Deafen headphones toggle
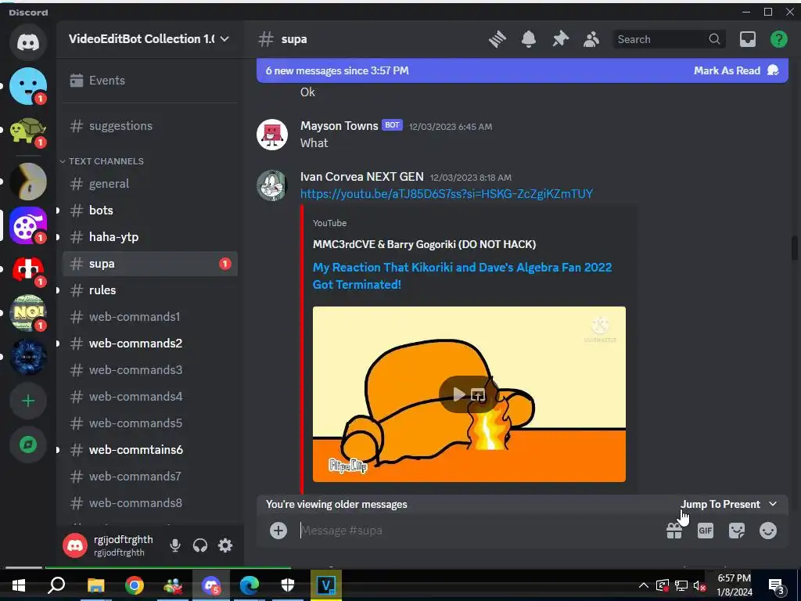The image size is (801, 601). click(x=200, y=545)
